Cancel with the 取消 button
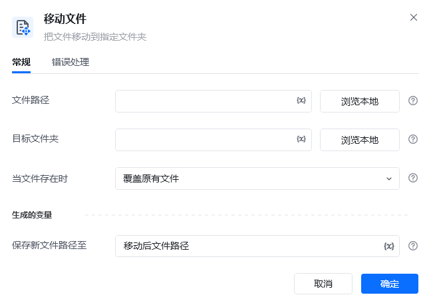The width and height of the screenshot is (431, 307). pyautogui.click(x=323, y=284)
